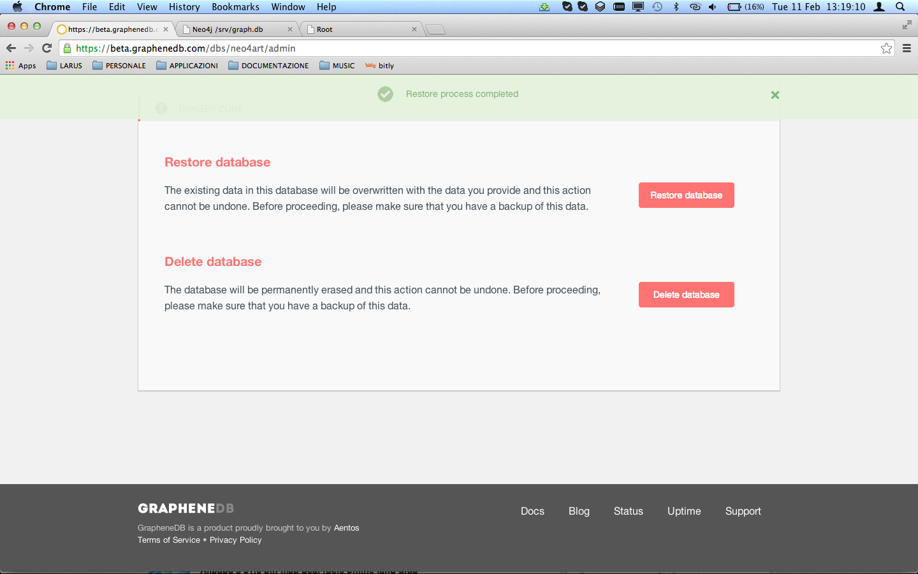Open the PERSONALE bookmarks folder
This screenshot has height=574, width=918.
click(119, 66)
